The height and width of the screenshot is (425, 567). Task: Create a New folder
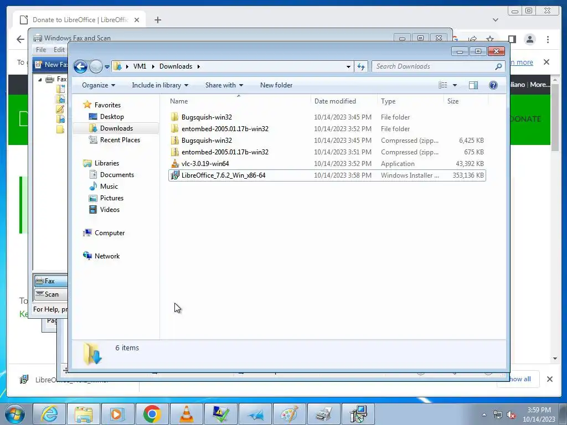tap(276, 85)
